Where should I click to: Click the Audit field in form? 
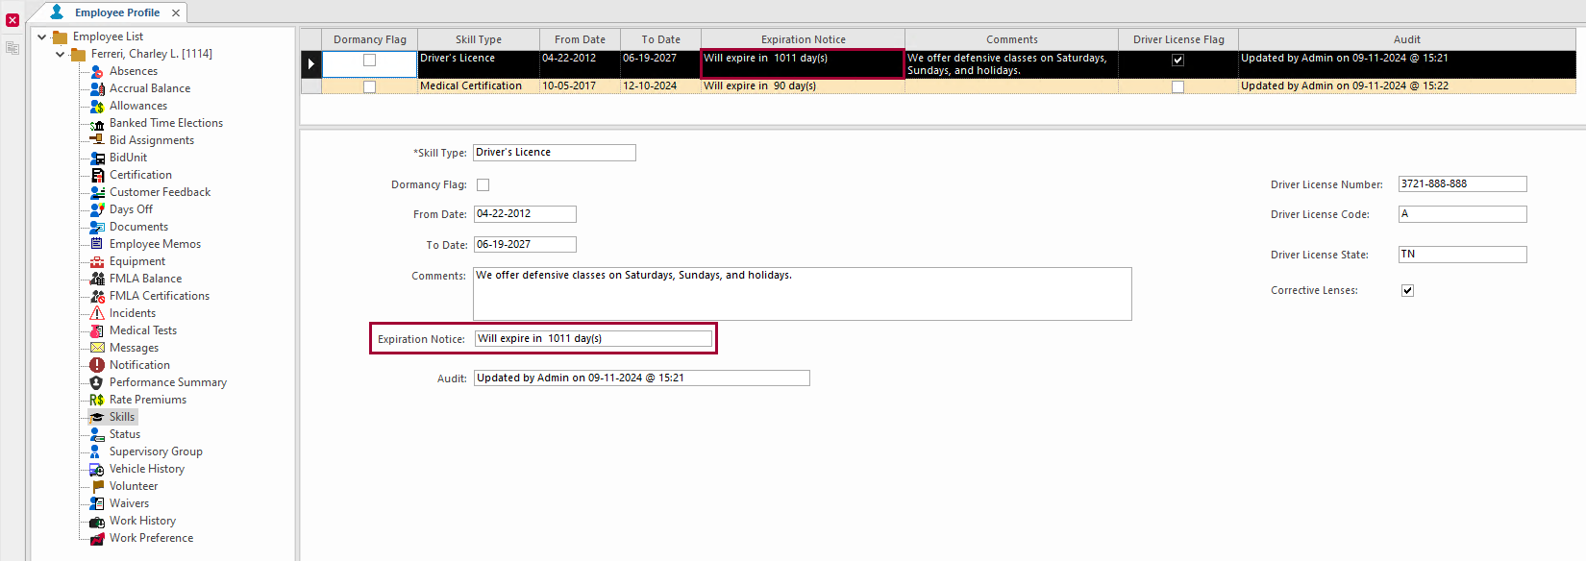click(x=642, y=378)
